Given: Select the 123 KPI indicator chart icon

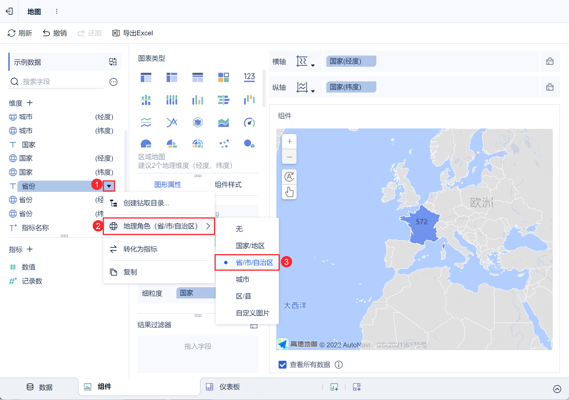Looking at the screenshot, I should coord(249,77).
